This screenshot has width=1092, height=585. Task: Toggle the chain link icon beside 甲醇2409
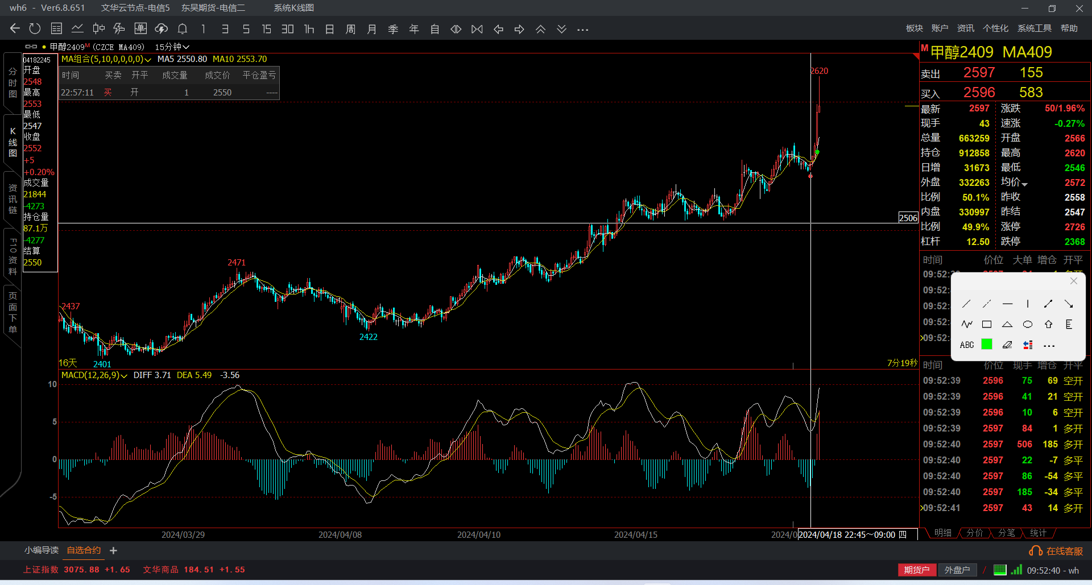(x=31, y=47)
